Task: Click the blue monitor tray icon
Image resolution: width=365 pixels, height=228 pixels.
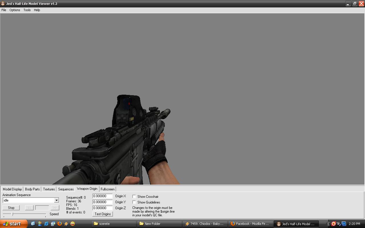Action: pyautogui.click(x=344, y=224)
